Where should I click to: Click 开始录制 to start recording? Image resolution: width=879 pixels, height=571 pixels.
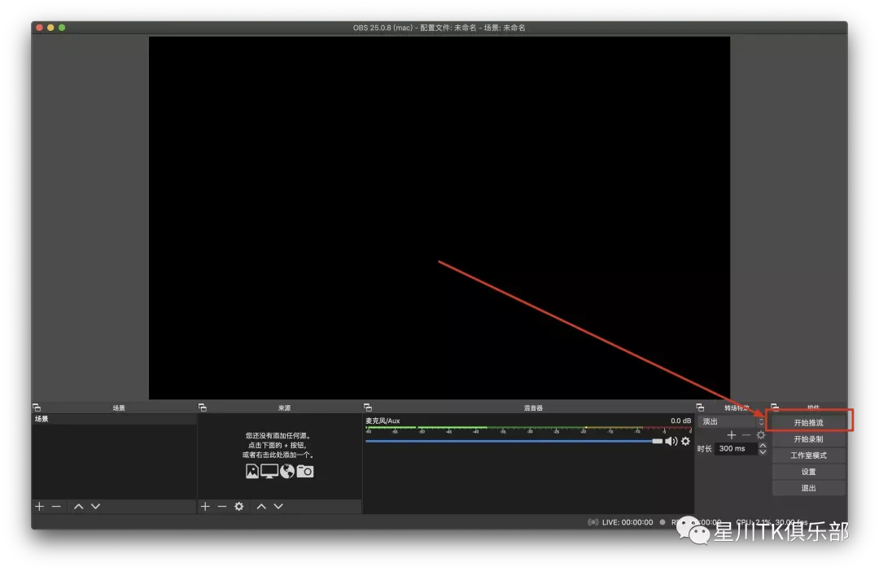pos(808,439)
